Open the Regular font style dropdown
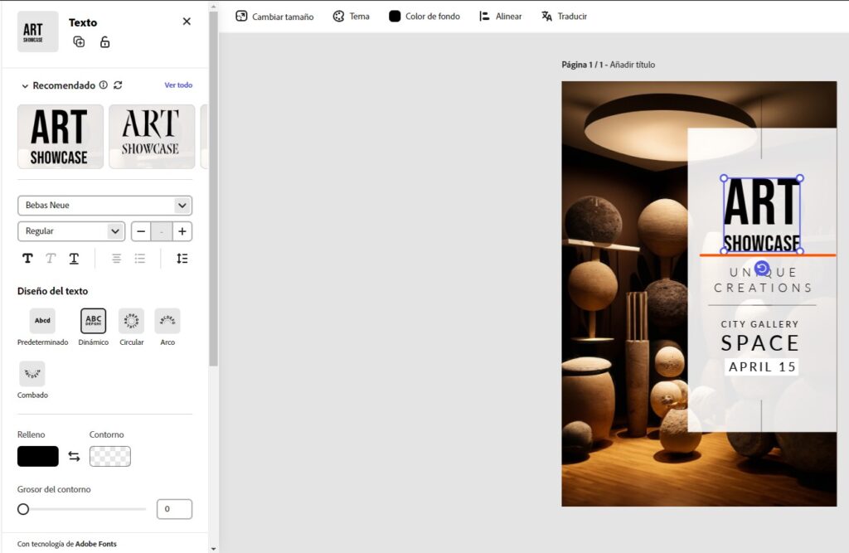 (70, 231)
